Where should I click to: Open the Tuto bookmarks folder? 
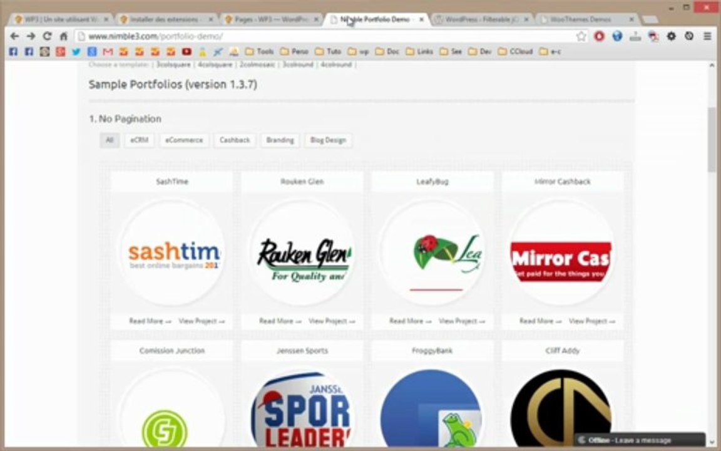coord(329,51)
